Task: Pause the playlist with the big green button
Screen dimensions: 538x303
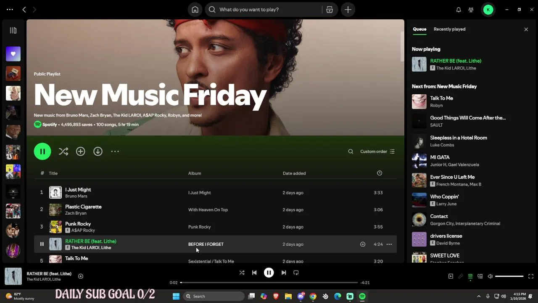Action: pyautogui.click(x=42, y=151)
